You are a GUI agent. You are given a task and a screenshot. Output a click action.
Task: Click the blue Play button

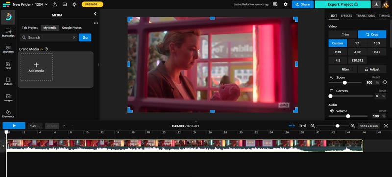pos(14,126)
